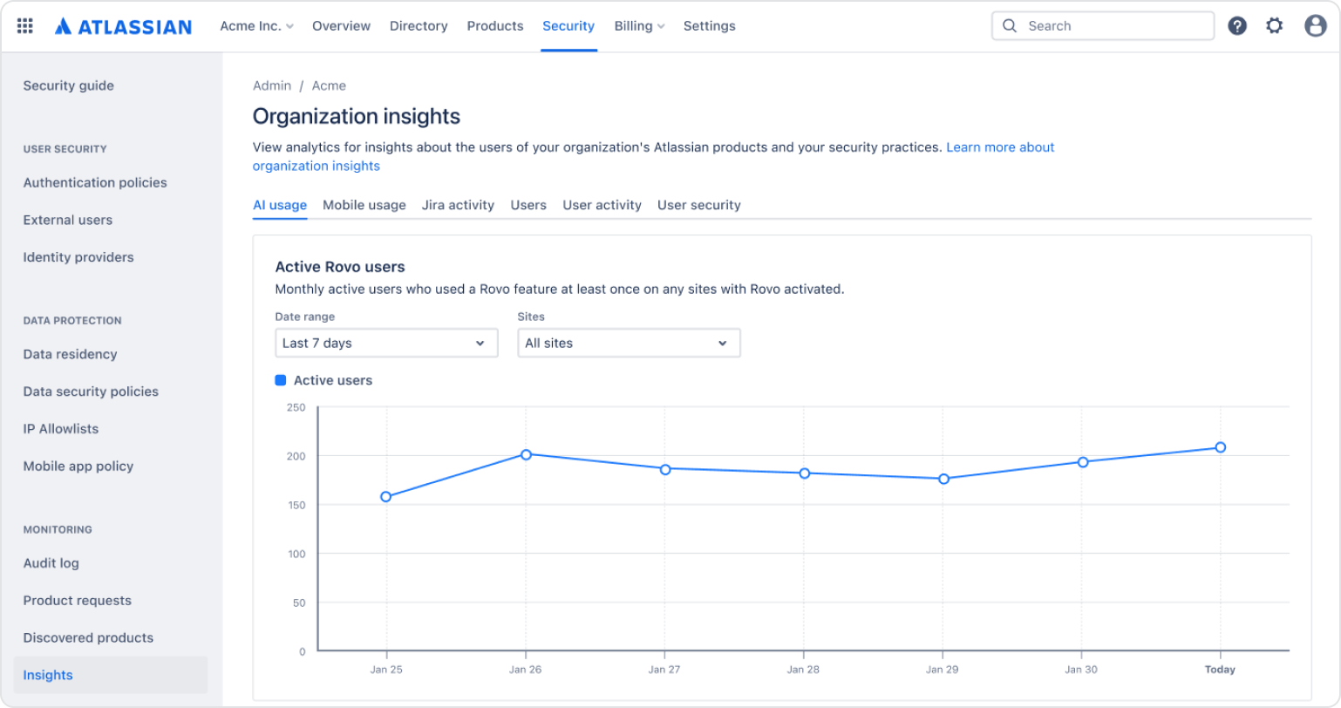Select Insights in sidebar
The image size is (1341, 708).
[111, 675]
